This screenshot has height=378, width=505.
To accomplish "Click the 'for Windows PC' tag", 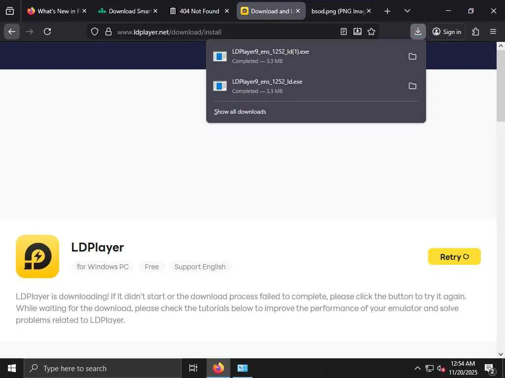I will pos(103,267).
